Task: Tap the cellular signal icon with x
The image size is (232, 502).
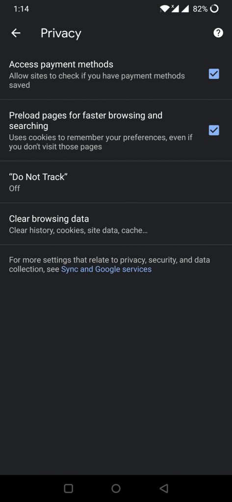Action: [175, 9]
